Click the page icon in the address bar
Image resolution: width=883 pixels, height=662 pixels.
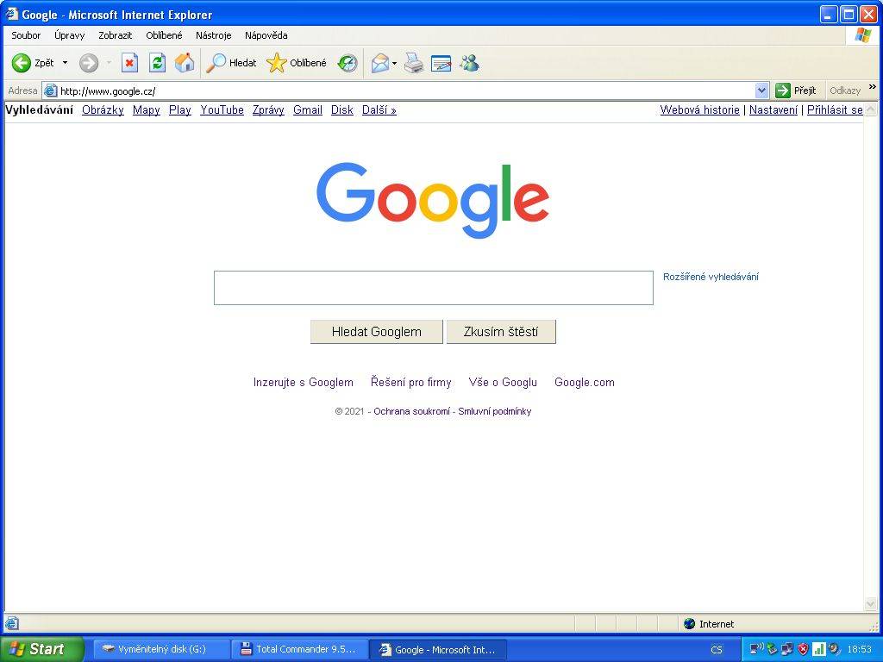pyautogui.click(x=51, y=91)
